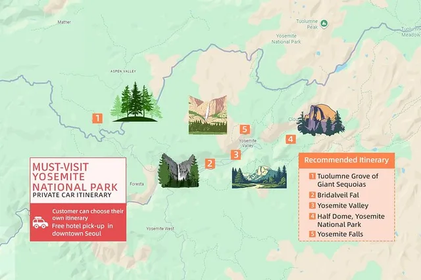
Task: Click the 'Mather' map label
Action: coord(64,22)
